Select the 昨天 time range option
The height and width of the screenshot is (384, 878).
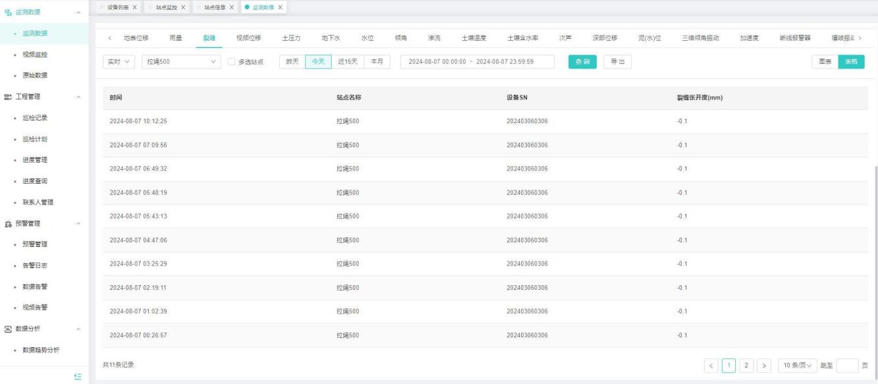[x=292, y=61]
